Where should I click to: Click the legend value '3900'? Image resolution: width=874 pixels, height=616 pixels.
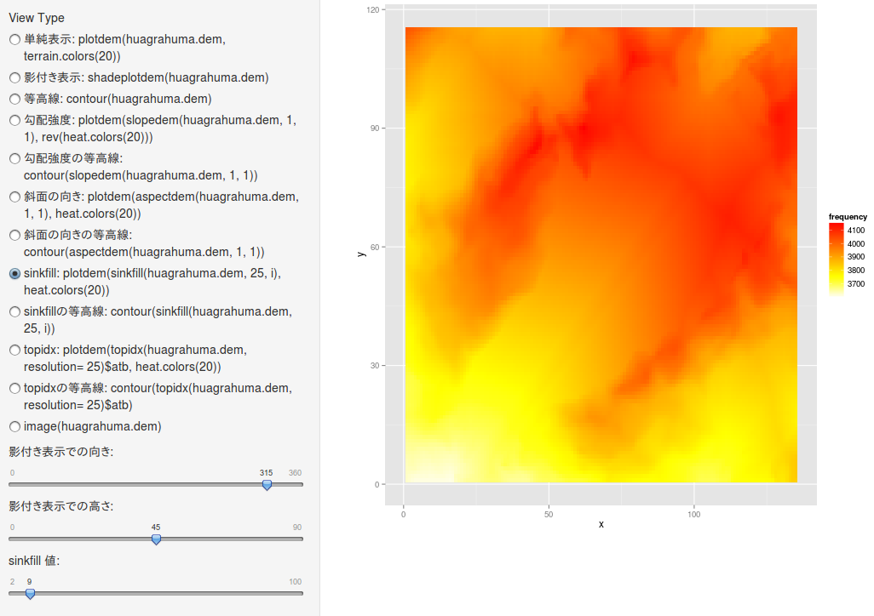(856, 257)
